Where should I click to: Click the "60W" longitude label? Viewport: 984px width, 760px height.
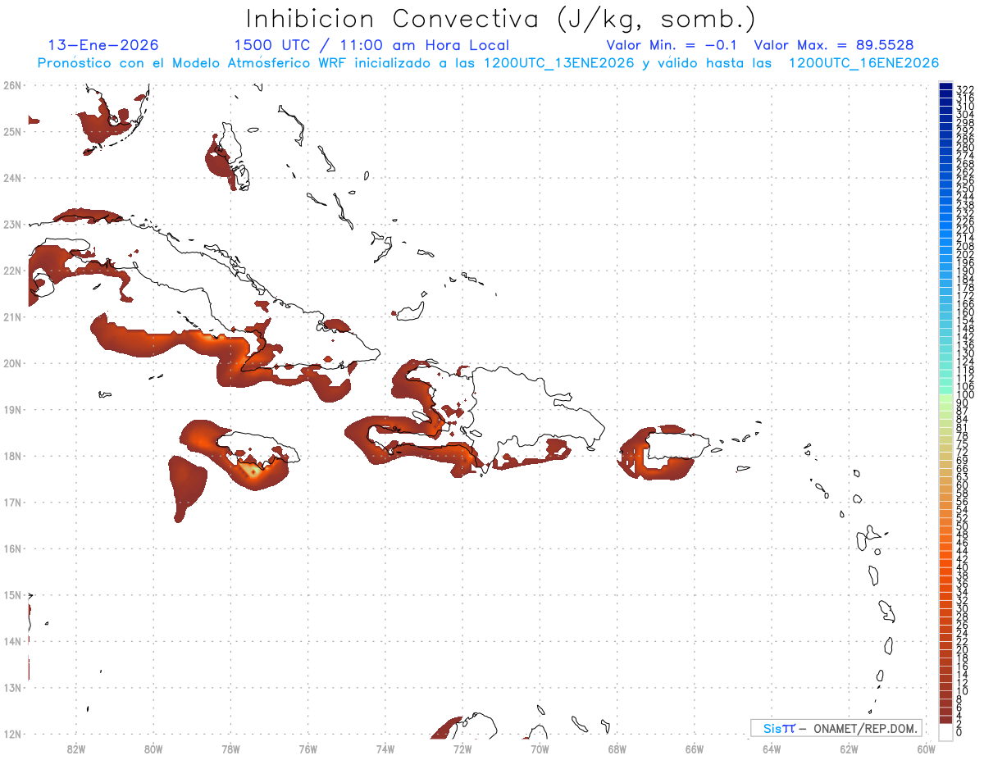pyautogui.click(x=926, y=749)
